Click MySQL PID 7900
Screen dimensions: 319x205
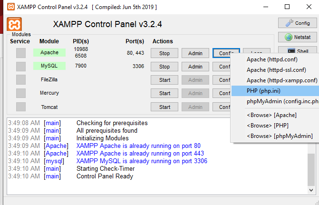tap(81, 66)
